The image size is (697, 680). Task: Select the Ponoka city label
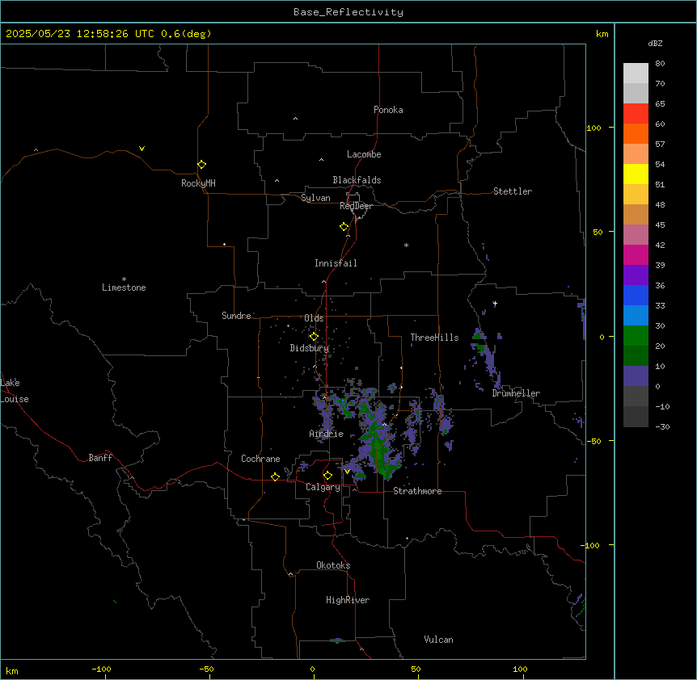click(388, 110)
